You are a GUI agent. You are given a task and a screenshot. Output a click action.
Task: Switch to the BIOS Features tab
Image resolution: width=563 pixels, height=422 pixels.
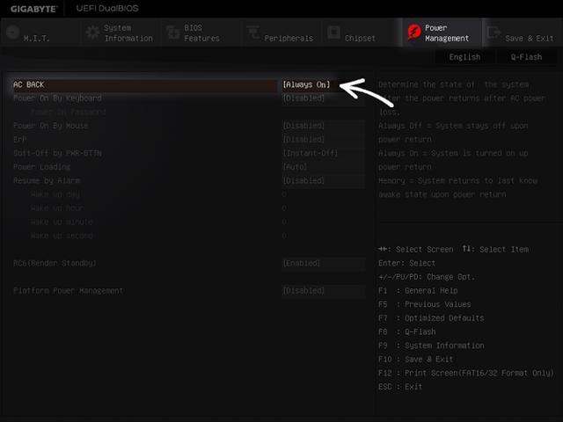[201, 33]
